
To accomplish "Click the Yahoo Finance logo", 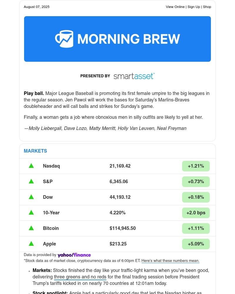I will pyautogui.click(x=74, y=255).
